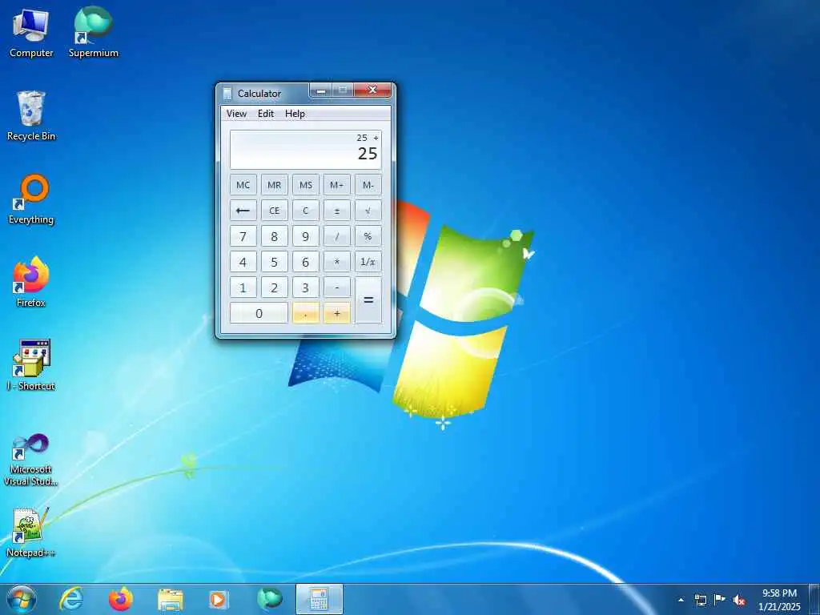Click the multiply (*) button
Screen dimensions: 820x615
pos(337,262)
